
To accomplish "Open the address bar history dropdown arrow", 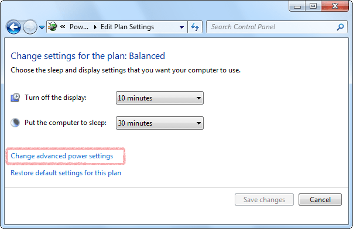I will (x=181, y=27).
